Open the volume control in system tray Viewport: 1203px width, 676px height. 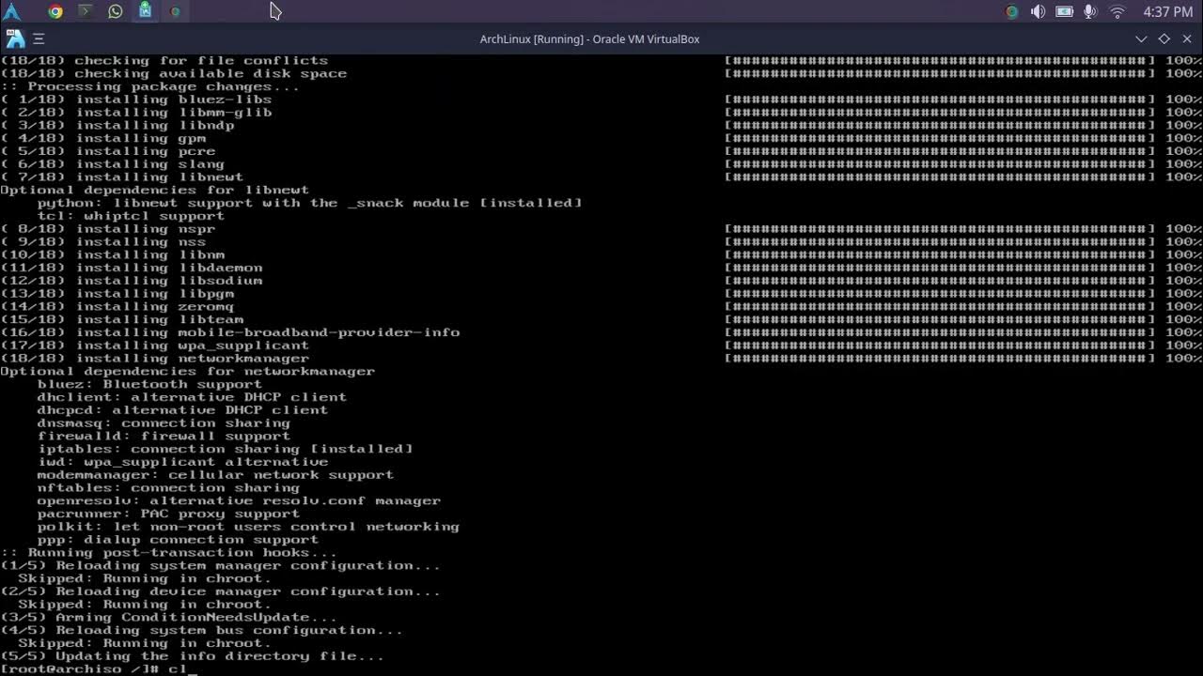click(1038, 11)
